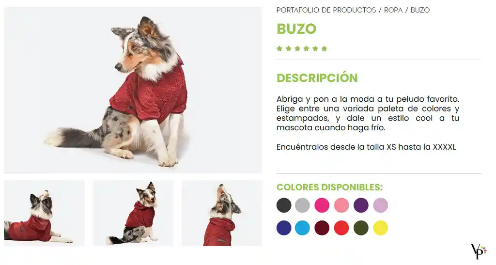Select the sky blue color swatch
496x265 pixels.
302,228
